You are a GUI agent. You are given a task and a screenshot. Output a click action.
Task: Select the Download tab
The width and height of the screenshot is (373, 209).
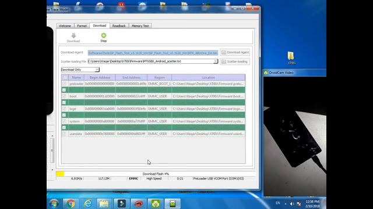(x=100, y=26)
